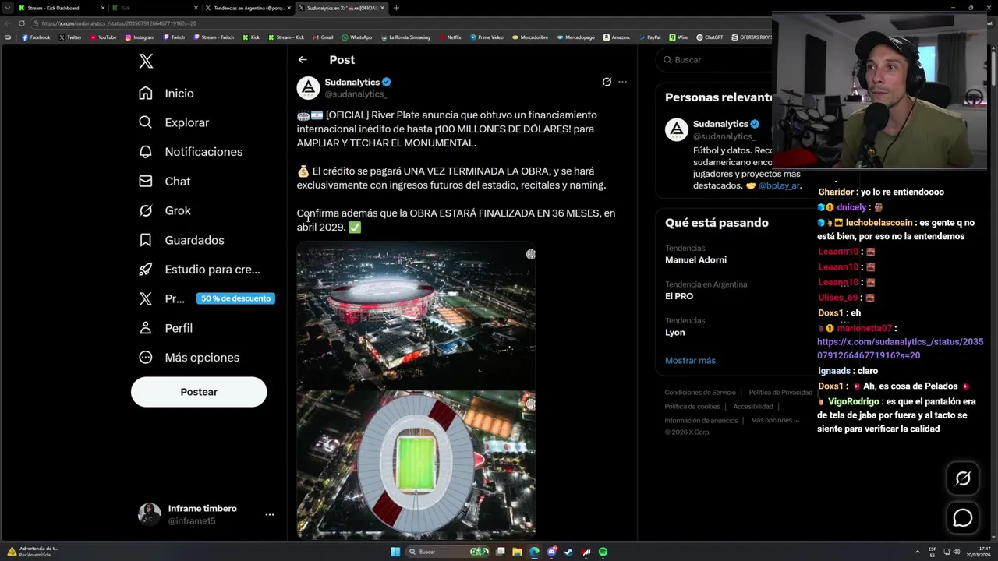Image resolution: width=998 pixels, height=561 pixels.
Task: Open the Prime Video bookmark
Action: tap(487, 37)
